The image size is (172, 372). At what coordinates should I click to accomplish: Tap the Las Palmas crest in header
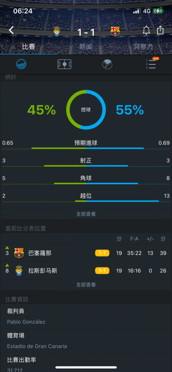click(x=57, y=31)
